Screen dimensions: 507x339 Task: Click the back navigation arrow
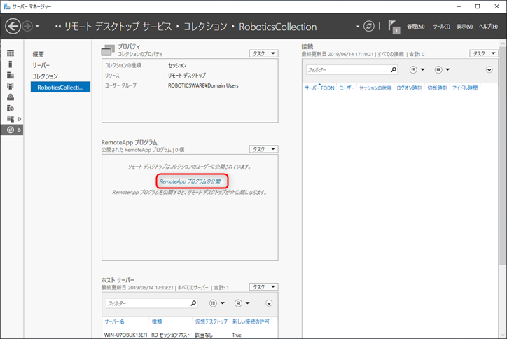13,27
